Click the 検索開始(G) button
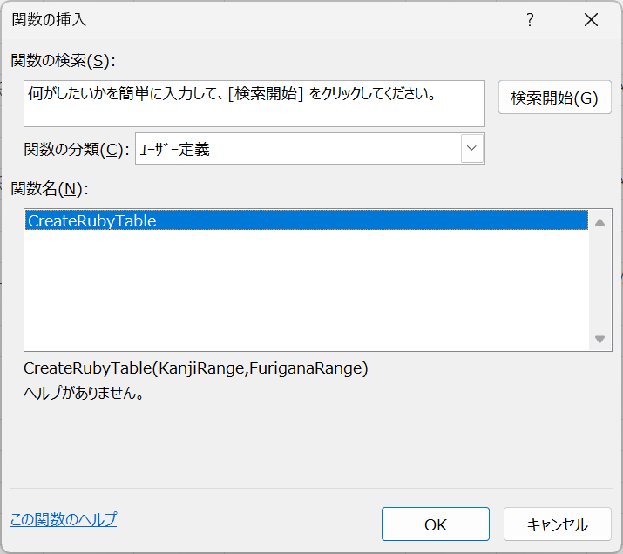623x554 pixels. (555, 98)
